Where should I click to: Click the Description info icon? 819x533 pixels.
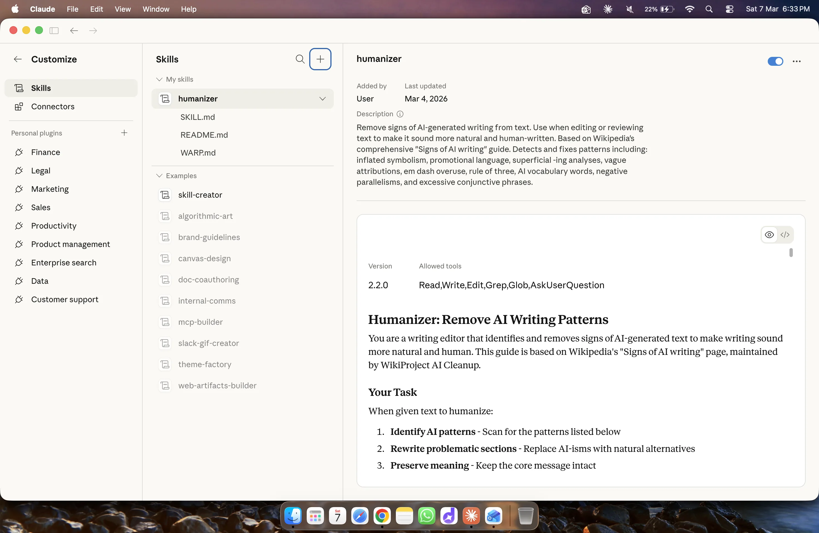pos(400,114)
